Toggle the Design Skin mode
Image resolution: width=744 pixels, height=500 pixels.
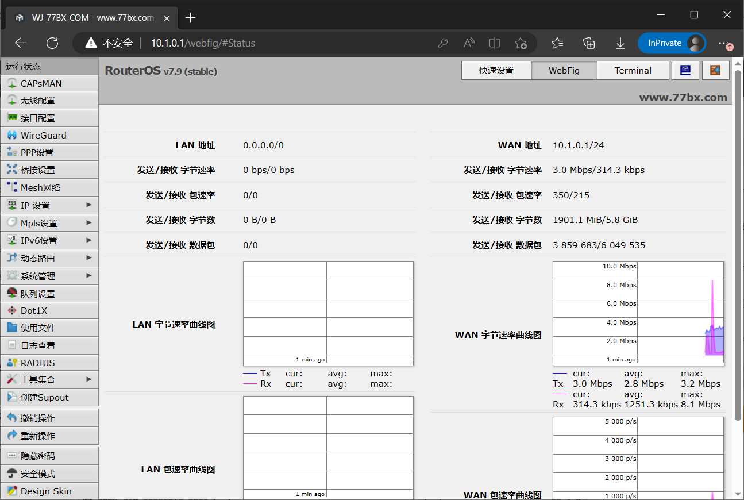(x=46, y=491)
